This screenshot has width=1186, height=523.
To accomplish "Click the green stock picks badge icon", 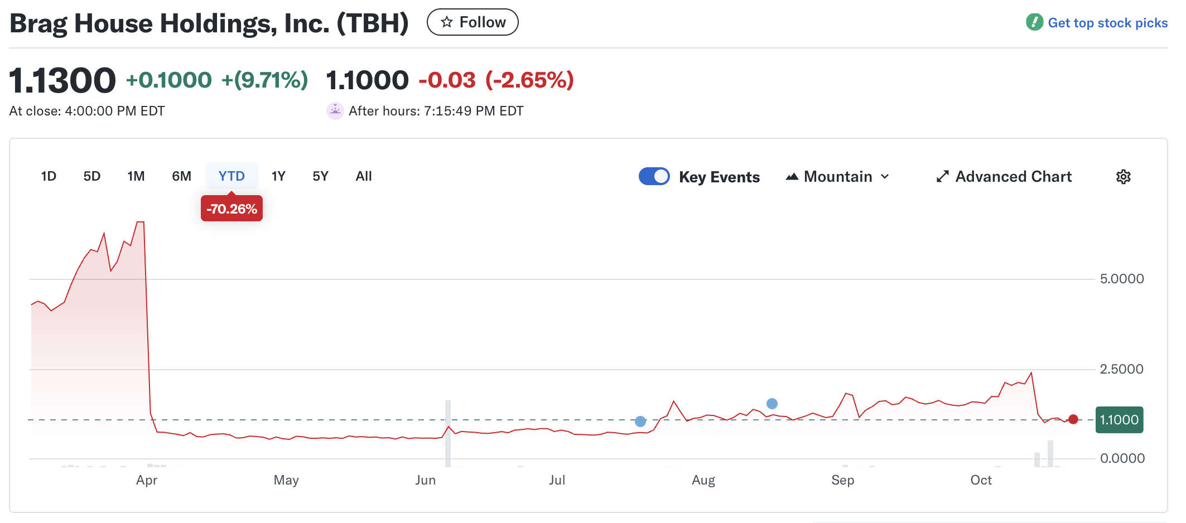I will click(1034, 22).
